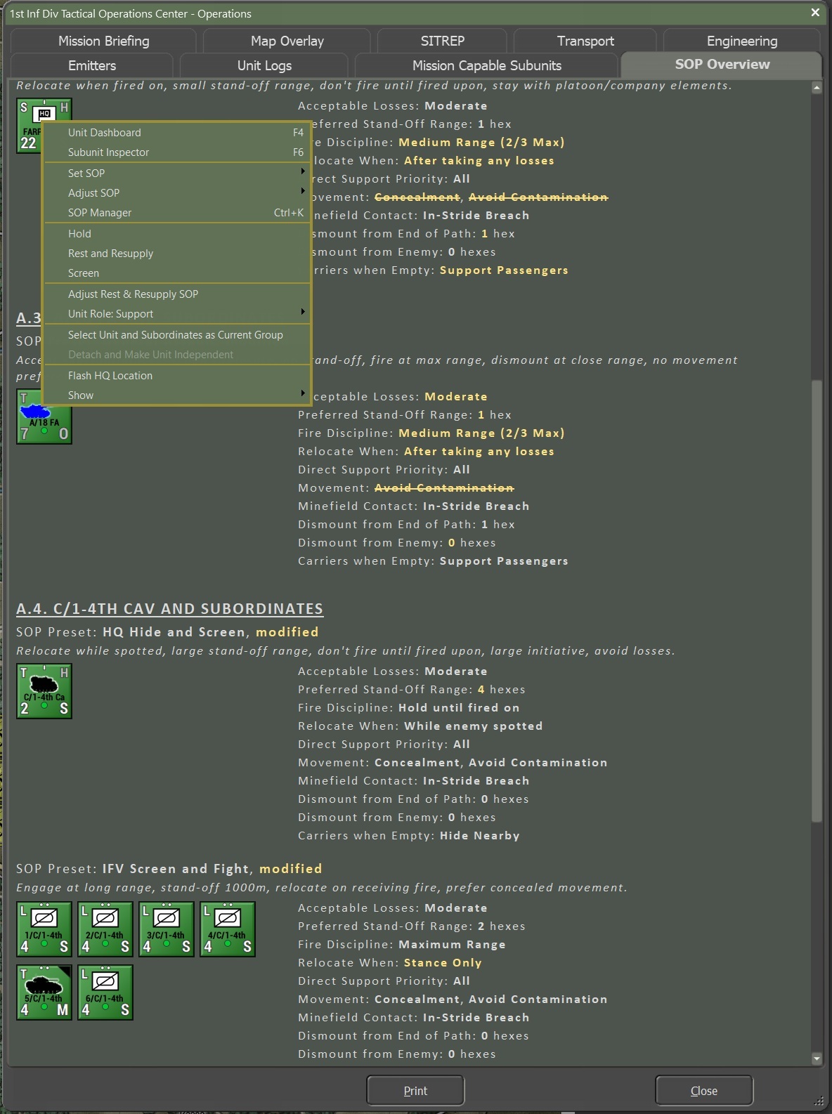The height and width of the screenshot is (1114, 832).
Task: Switch to the Map Overlay tab
Action: tap(287, 41)
